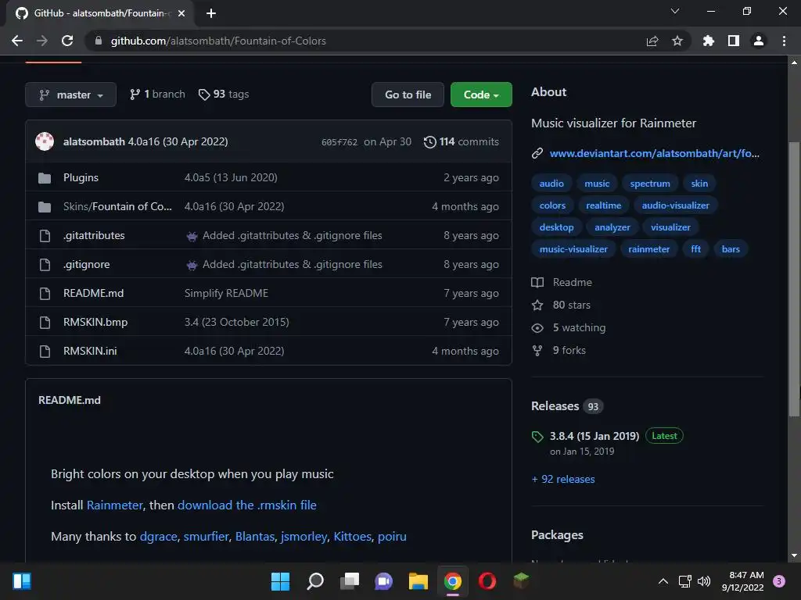Viewport: 801px width, 600px height.
Task: Follow the download the .rmskin file link
Action: [246, 505]
